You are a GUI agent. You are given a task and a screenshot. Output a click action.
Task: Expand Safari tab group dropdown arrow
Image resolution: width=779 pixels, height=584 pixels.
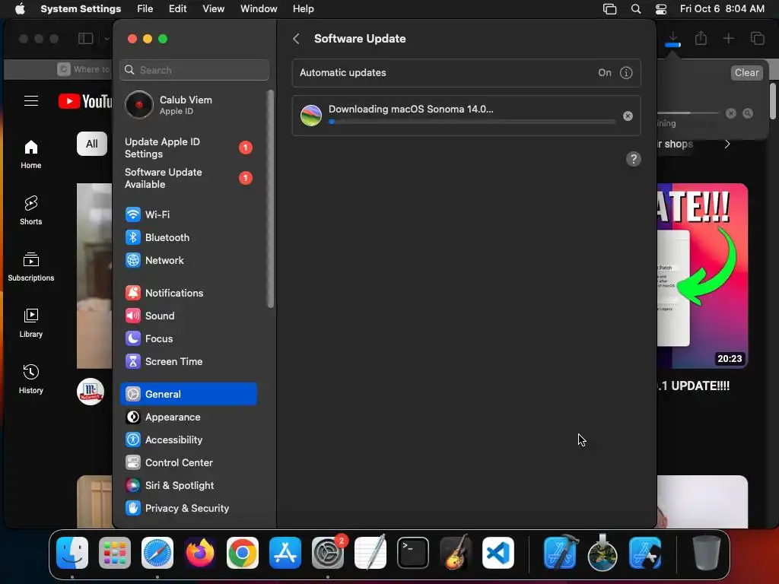tap(107, 39)
